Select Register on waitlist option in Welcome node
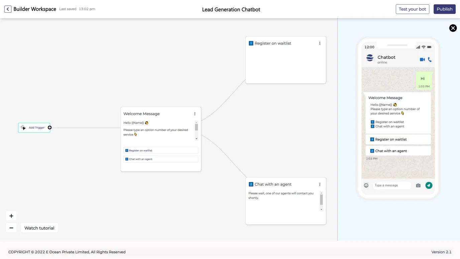 (160, 151)
